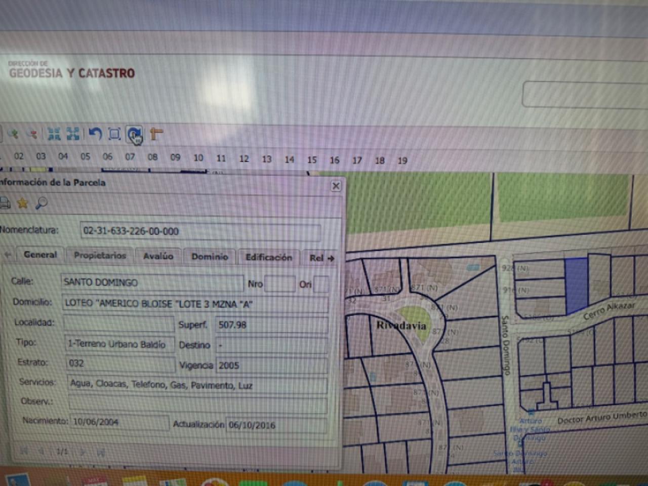Select the zoom-to-box rectangle tool
This screenshot has width=648, height=486.
pyautogui.click(x=114, y=134)
